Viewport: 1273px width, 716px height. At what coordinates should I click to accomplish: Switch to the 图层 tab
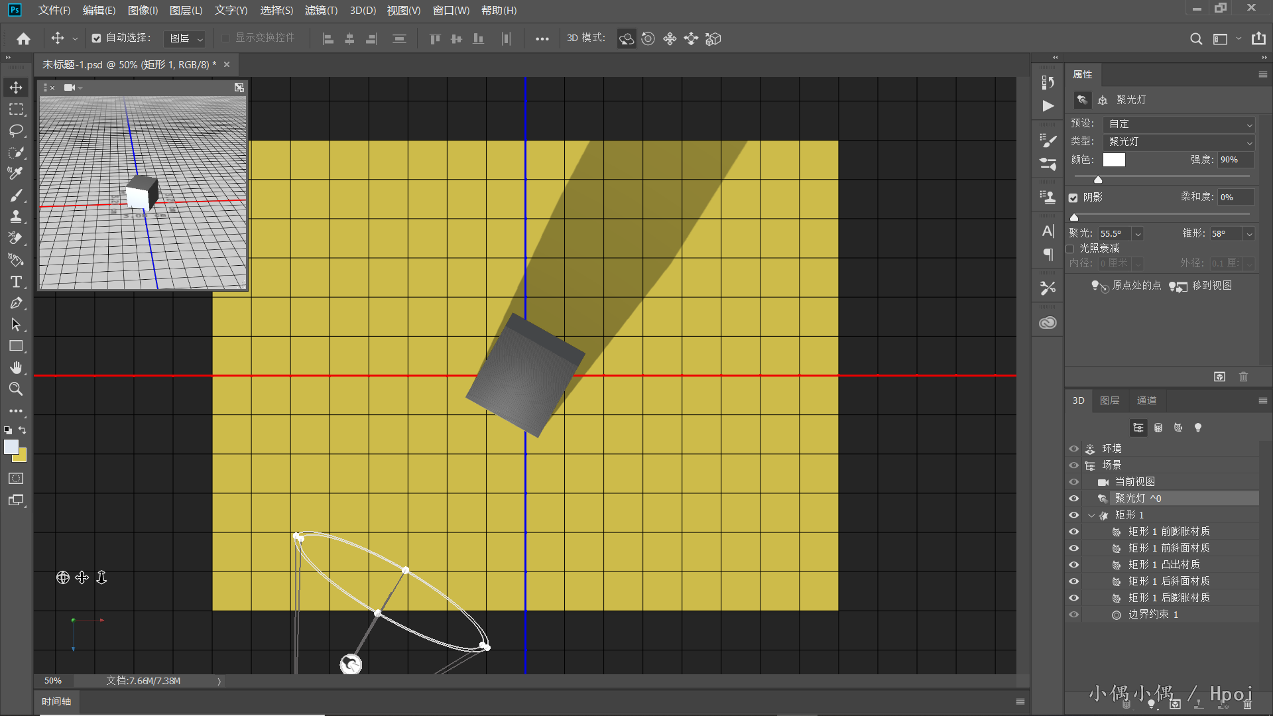1109,400
